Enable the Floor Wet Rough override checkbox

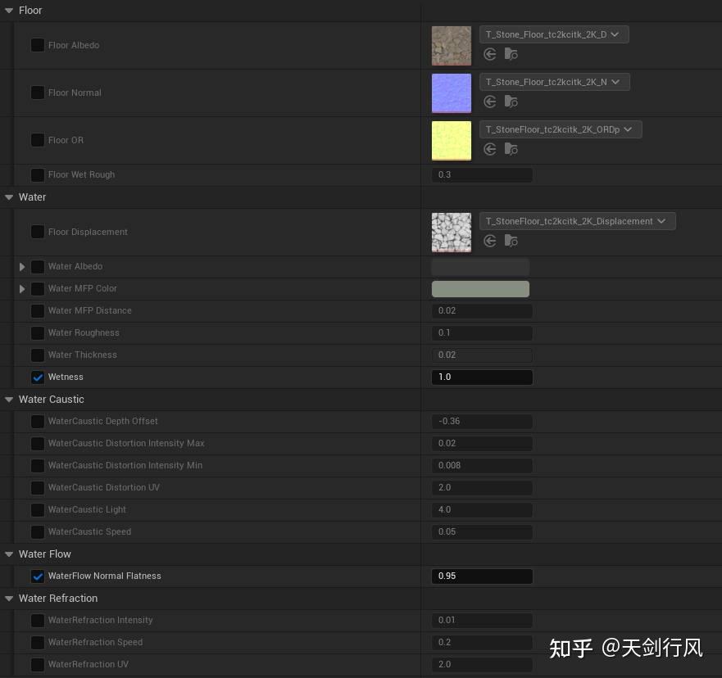pyautogui.click(x=37, y=174)
